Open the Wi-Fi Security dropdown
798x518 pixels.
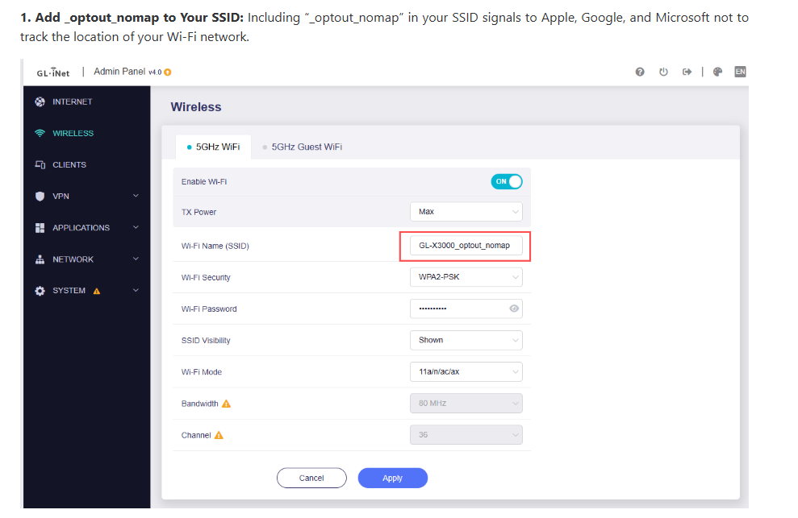tap(466, 277)
